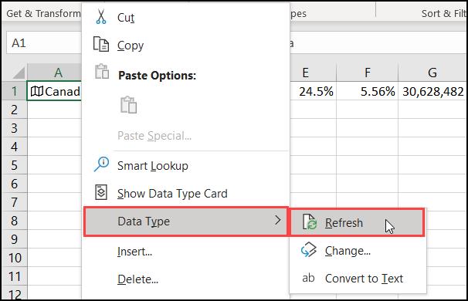Click the Change data type icon
468x301 pixels.
309,250
